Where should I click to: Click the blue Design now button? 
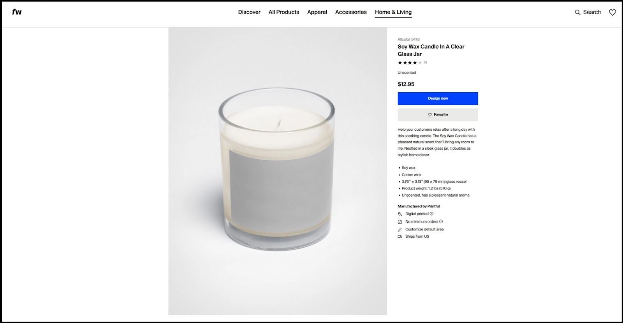point(438,98)
